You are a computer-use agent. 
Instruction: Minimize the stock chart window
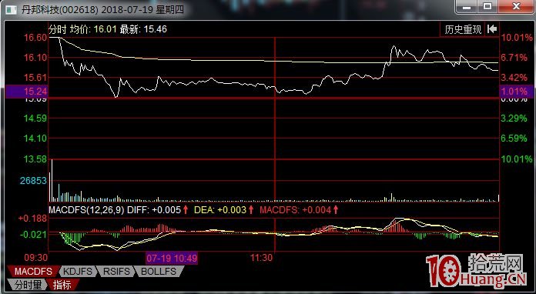[x=467, y=6]
